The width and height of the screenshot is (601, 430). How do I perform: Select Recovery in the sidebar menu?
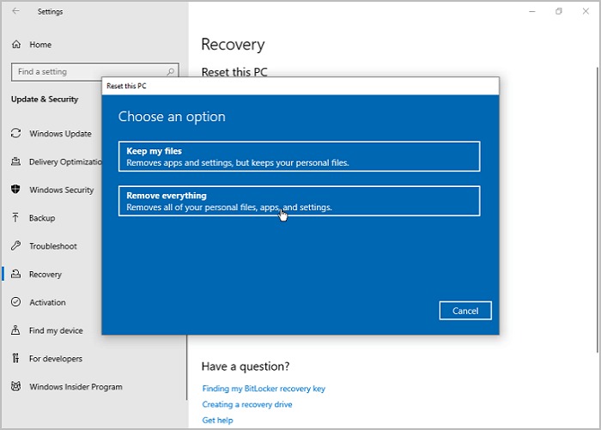(46, 275)
